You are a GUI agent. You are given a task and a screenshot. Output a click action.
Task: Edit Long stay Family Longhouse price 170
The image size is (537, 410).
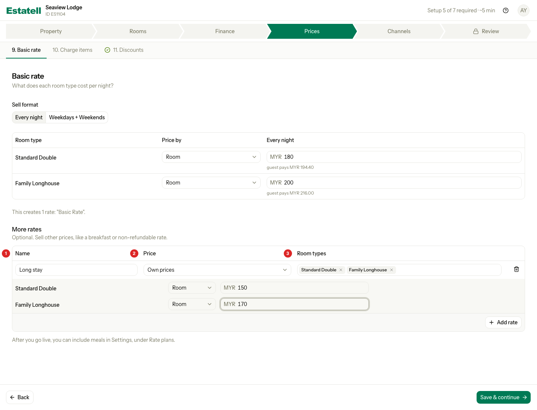tap(295, 304)
